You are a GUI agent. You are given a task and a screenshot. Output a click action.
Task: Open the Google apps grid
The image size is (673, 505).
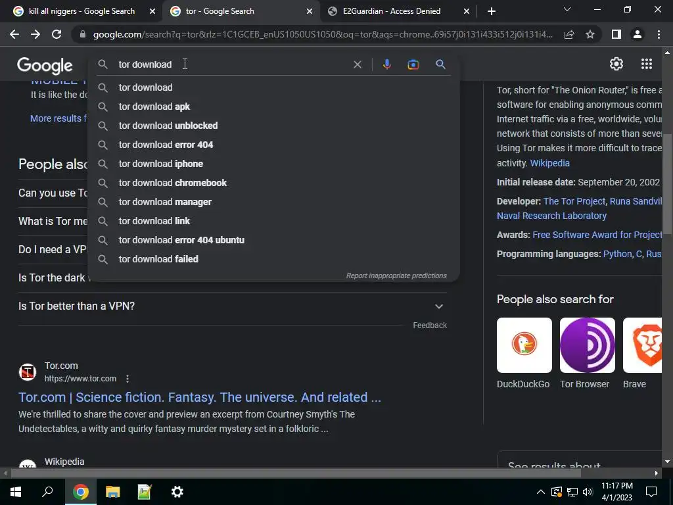tap(647, 64)
